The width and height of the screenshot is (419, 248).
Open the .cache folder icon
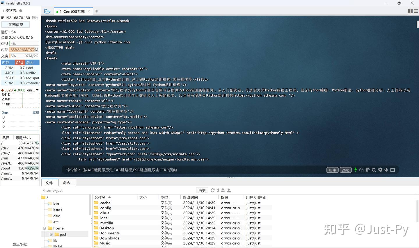click(x=96, y=203)
